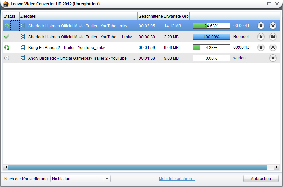Click the Leawo app icon in title bar
This screenshot has width=283, height=187.
[x=6, y=4]
